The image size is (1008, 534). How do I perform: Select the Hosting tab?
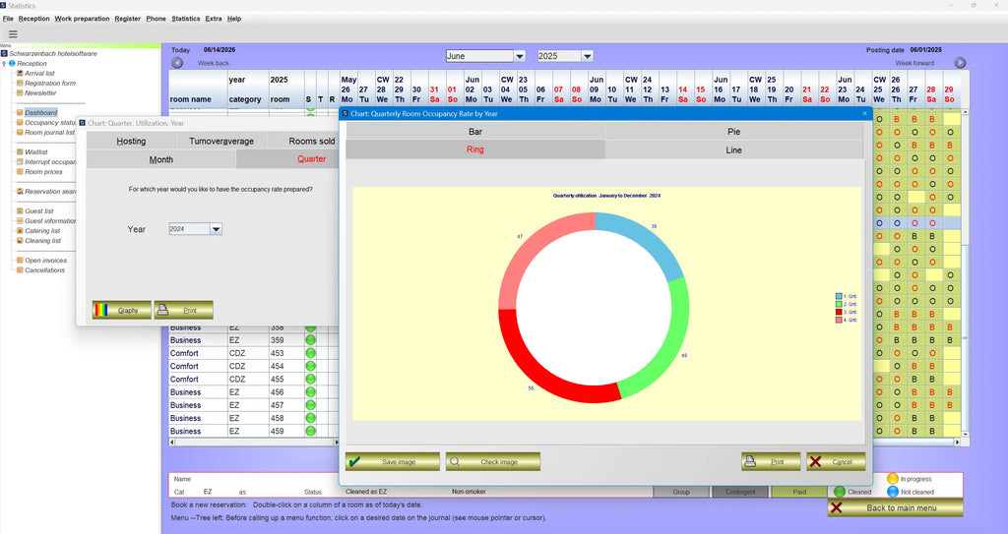[131, 141]
